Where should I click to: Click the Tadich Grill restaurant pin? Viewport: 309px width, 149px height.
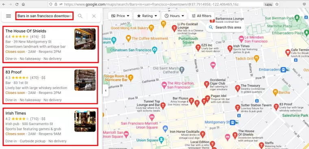[256, 58]
